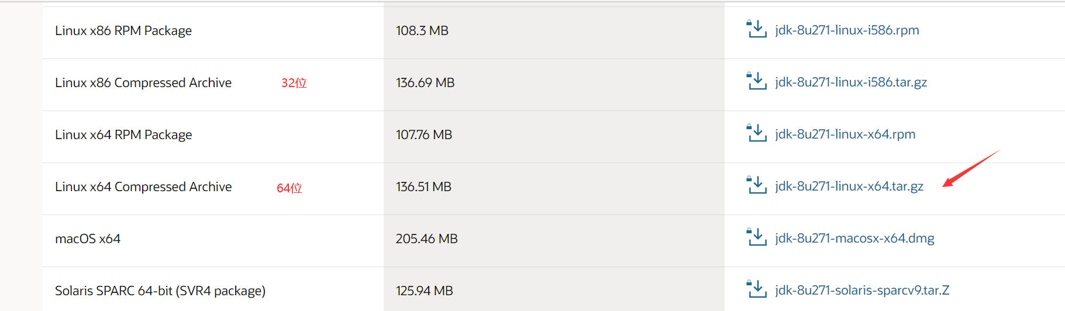
Task: Select the jdk-8u271-linux-x64.rpm download link
Action: pos(845,134)
